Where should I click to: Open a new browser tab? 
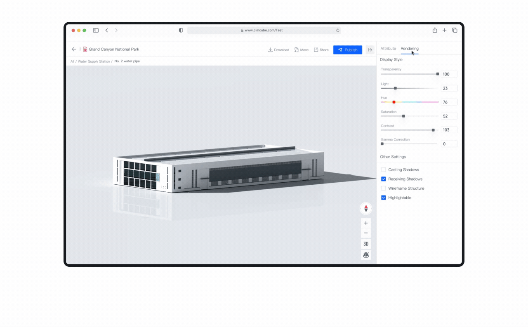point(445,30)
